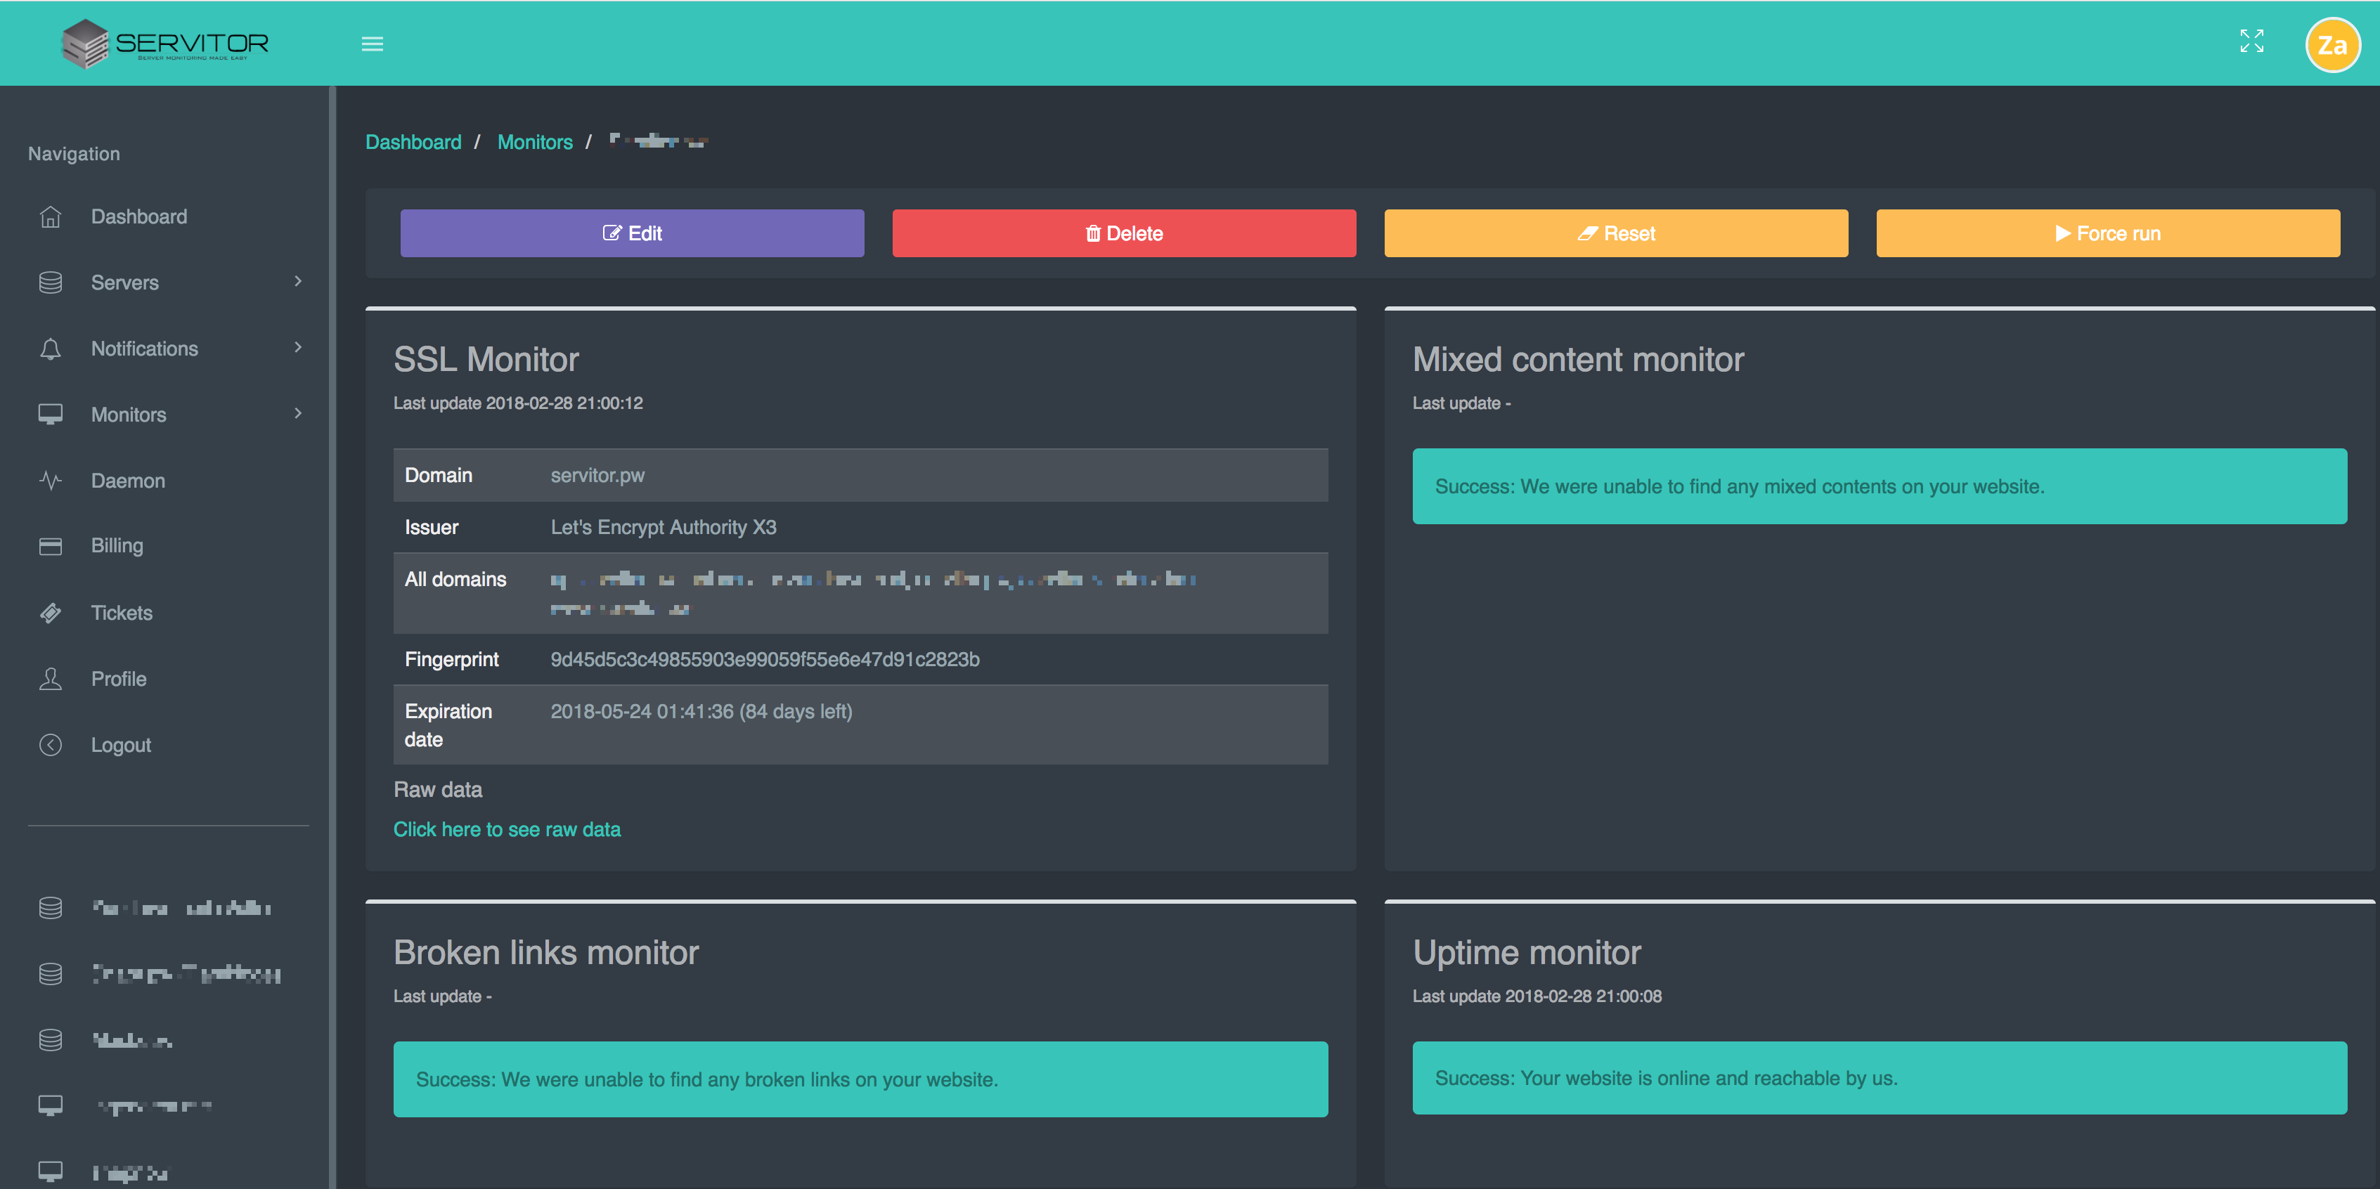Open the raw data link
This screenshot has width=2380, height=1189.
[x=506, y=829]
